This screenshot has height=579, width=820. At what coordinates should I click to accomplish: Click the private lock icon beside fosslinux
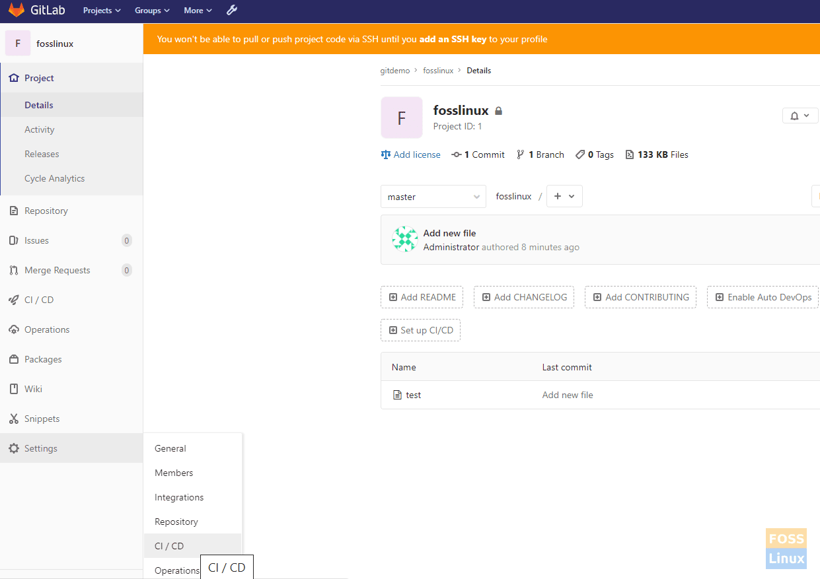point(499,111)
